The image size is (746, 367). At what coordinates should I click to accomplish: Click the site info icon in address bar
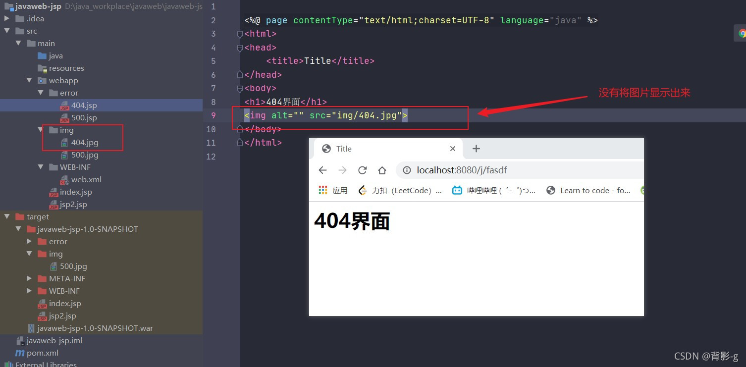pyautogui.click(x=407, y=170)
